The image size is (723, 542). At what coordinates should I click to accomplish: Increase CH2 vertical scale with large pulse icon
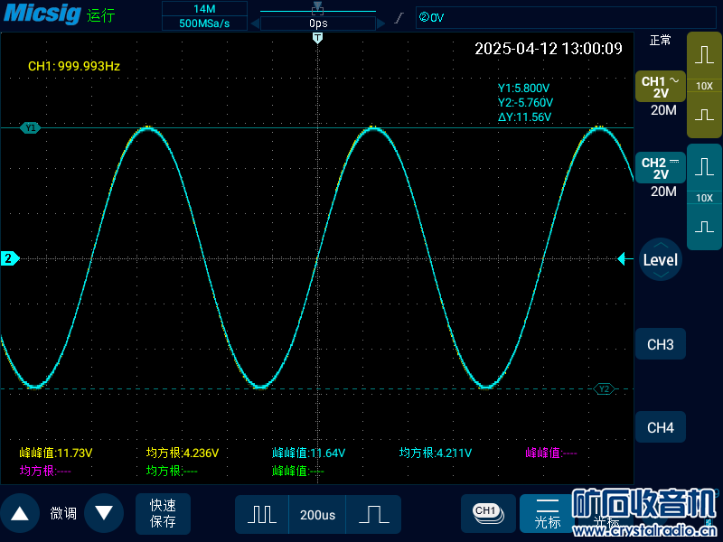coord(704,166)
